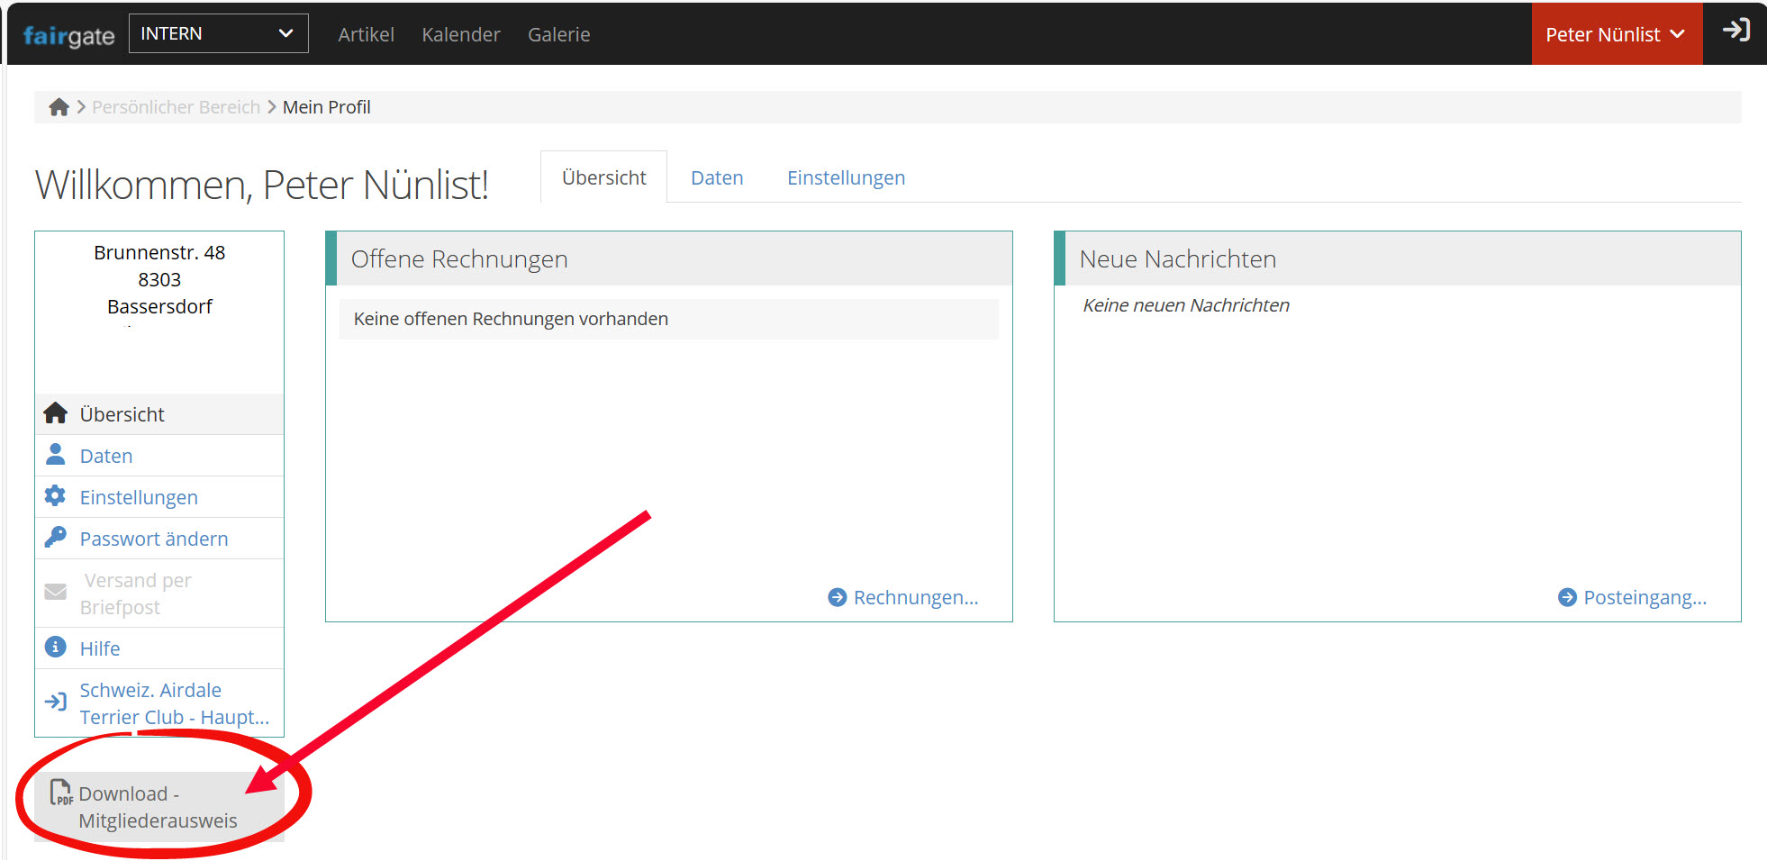Click the 8303 postal code text

pos(159,279)
